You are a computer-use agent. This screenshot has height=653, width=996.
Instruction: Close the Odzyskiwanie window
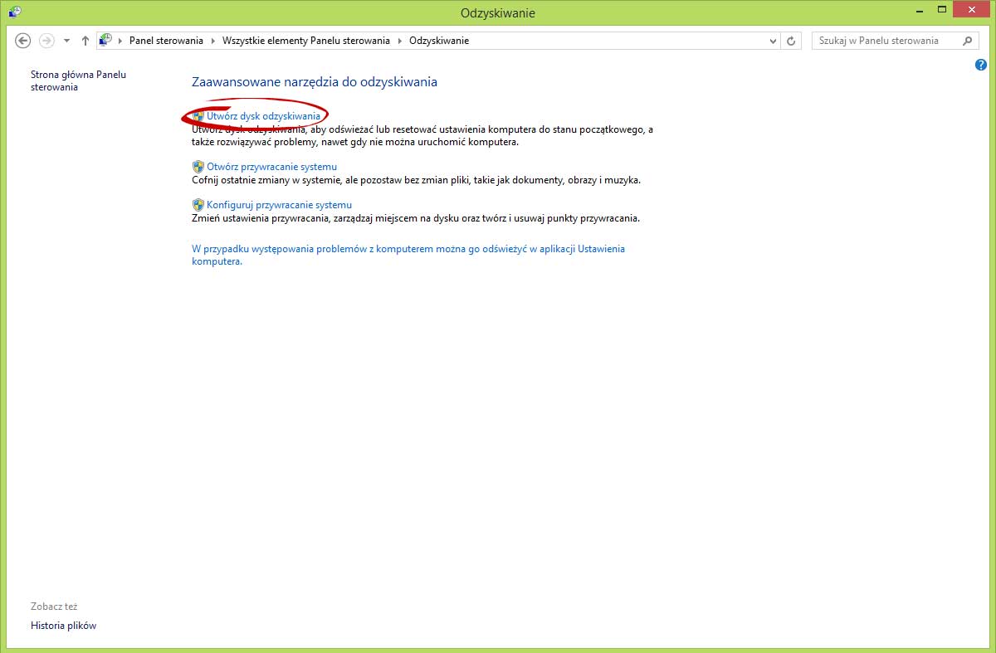pyautogui.click(x=971, y=10)
